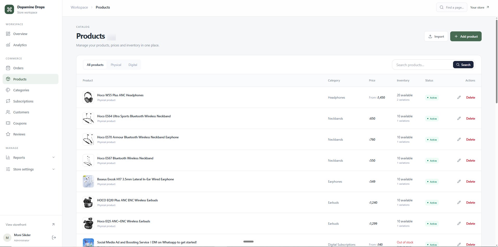Open the Coupons page
The image size is (498, 247).
[30, 123]
